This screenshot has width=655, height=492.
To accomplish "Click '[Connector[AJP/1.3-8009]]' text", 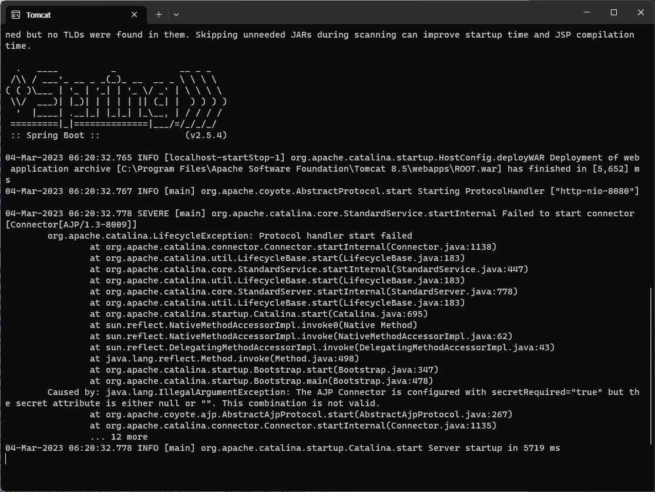I will [x=71, y=225].
